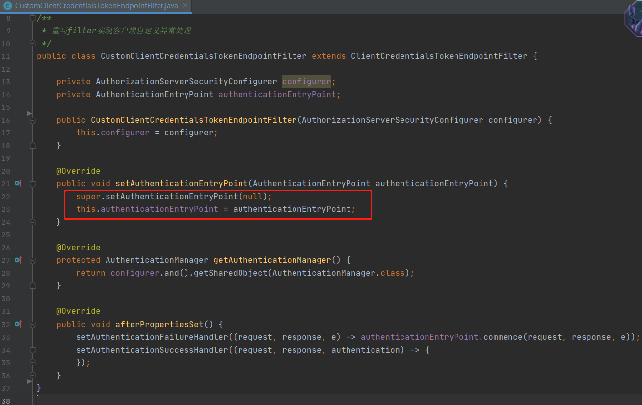Click 'return' keyword on line 28
Screen dimensions: 642x405
91,273
